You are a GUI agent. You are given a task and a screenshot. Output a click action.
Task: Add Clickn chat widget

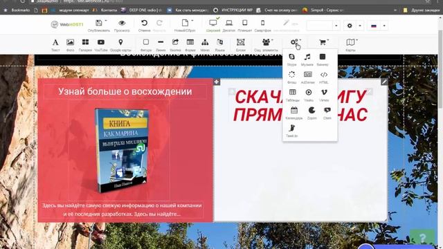tap(327, 113)
